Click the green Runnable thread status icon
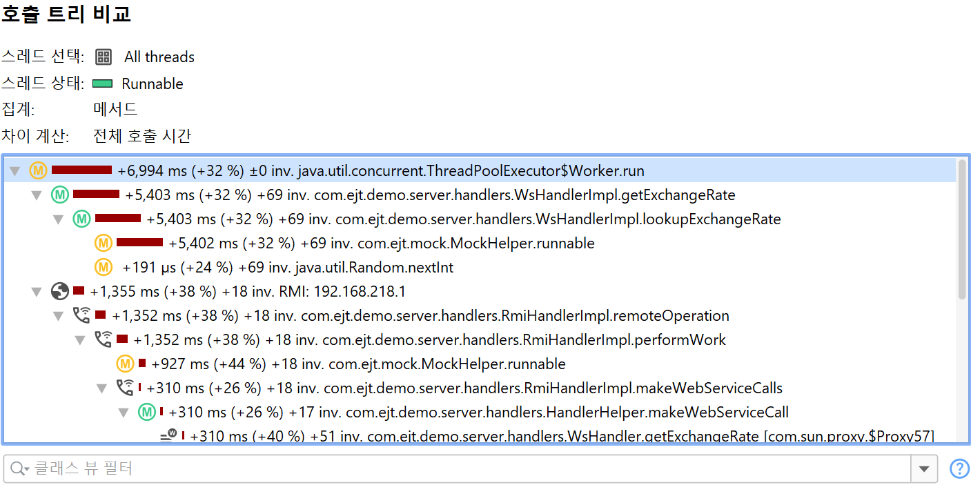971x485 pixels. [x=102, y=84]
